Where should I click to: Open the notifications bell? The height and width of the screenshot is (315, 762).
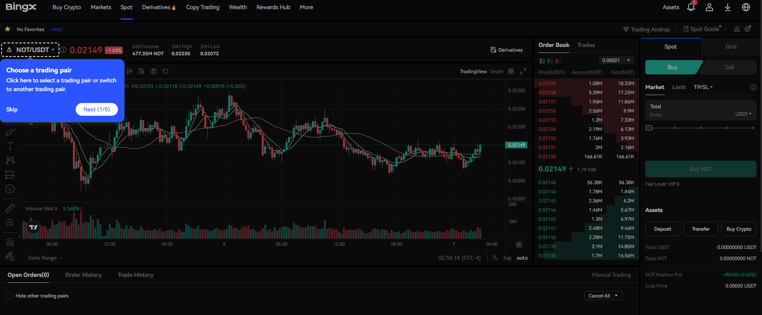691,7
